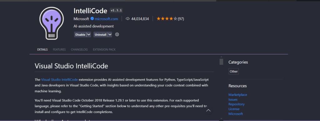Open the Visual Studio IntelliCode link
This screenshot has width=320, height=121.
59,79
